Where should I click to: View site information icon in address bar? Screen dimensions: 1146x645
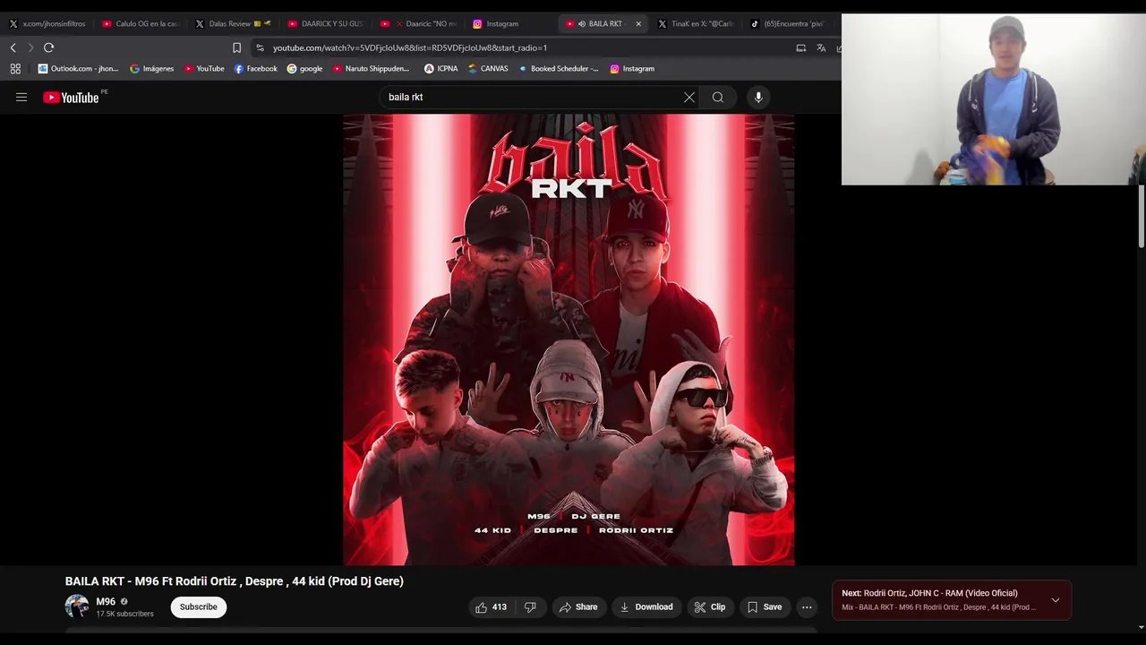pos(260,47)
